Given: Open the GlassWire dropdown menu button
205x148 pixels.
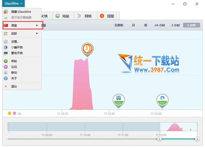Looking at the screenshot, I should coord(13,3).
